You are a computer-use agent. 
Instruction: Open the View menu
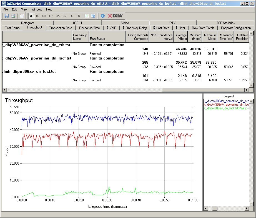click(24, 9)
